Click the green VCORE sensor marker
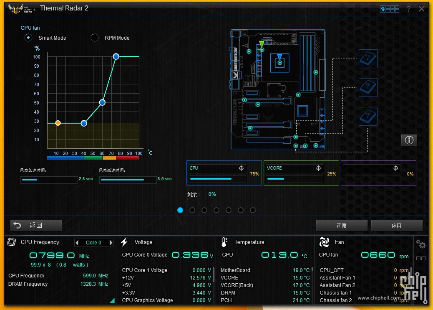The height and width of the screenshot is (310, 433). pos(262,50)
